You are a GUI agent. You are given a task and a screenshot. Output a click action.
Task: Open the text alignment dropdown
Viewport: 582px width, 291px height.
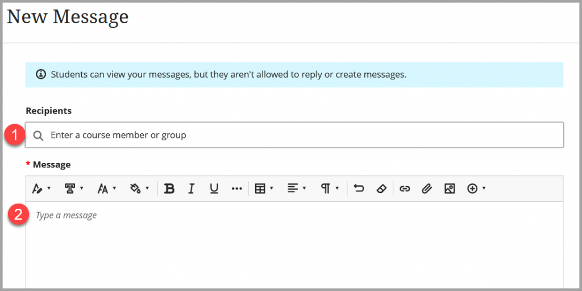tap(297, 189)
